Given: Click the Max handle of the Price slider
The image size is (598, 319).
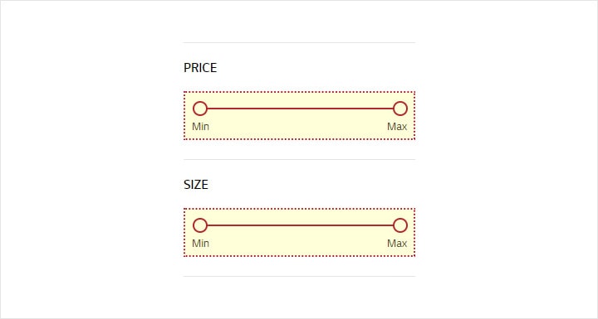Looking at the screenshot, I should [400, 109].
